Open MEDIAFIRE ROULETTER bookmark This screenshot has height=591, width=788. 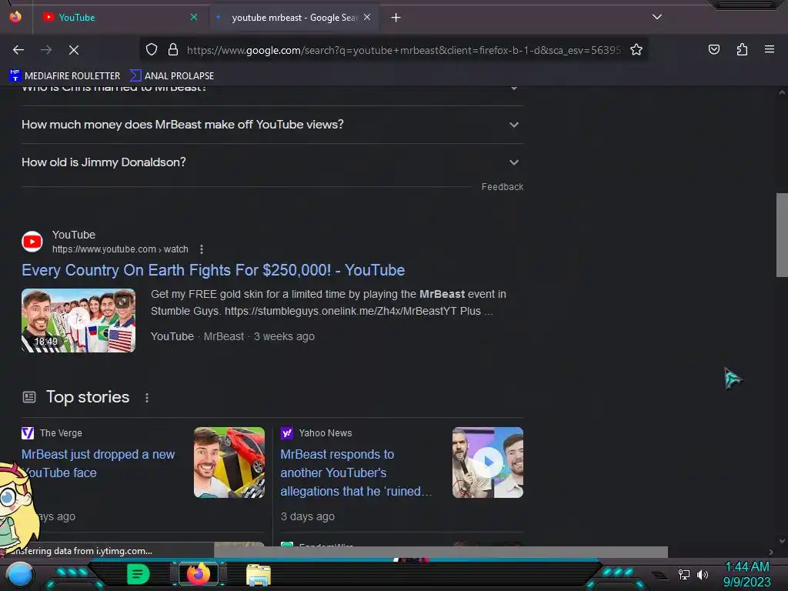point(65,76)
